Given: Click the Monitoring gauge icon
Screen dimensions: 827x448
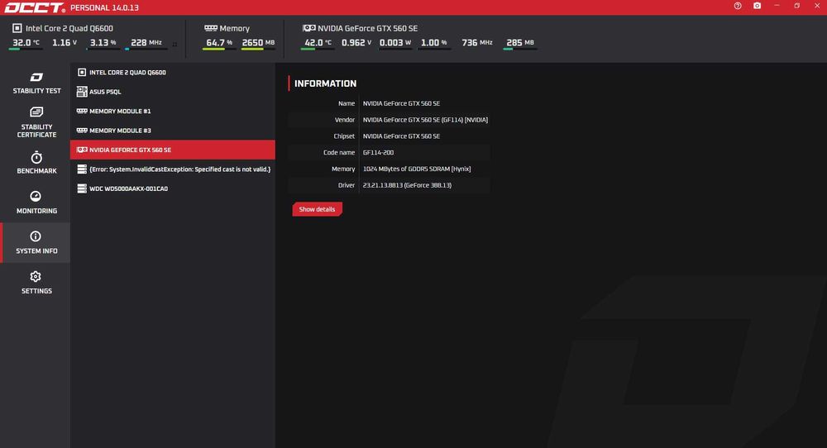Looking at the screenshot, I should coord(36,196).
